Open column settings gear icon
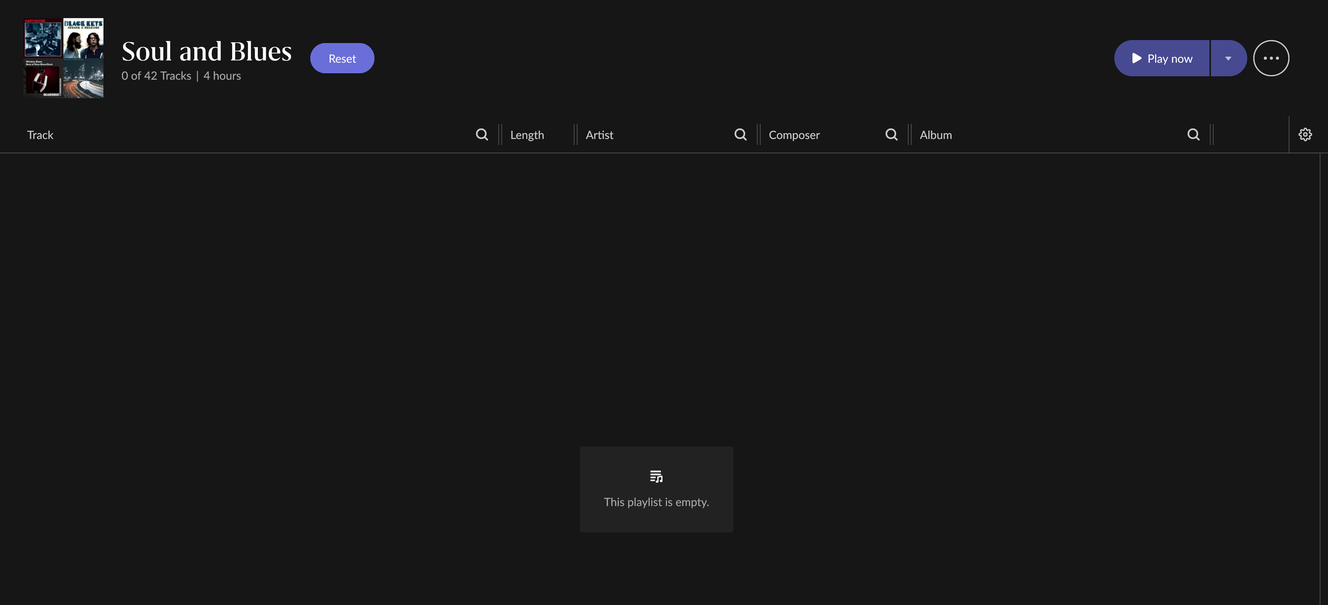The width and height of the screenshot is (1328, 605). coord(1305,134)
